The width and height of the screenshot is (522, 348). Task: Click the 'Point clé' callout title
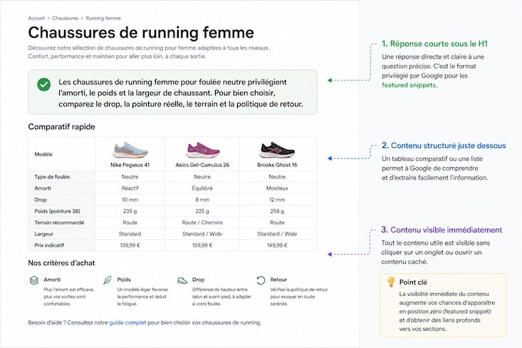tap(413, 282)
